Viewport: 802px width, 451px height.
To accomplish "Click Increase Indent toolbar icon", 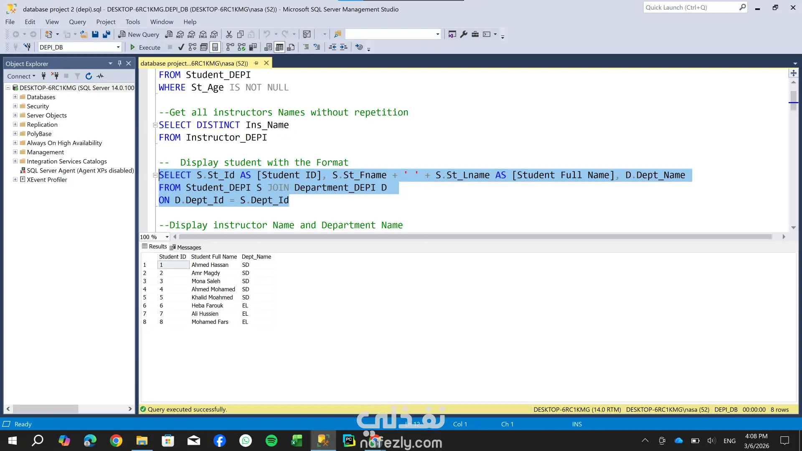I will click(x=343, y=47).
